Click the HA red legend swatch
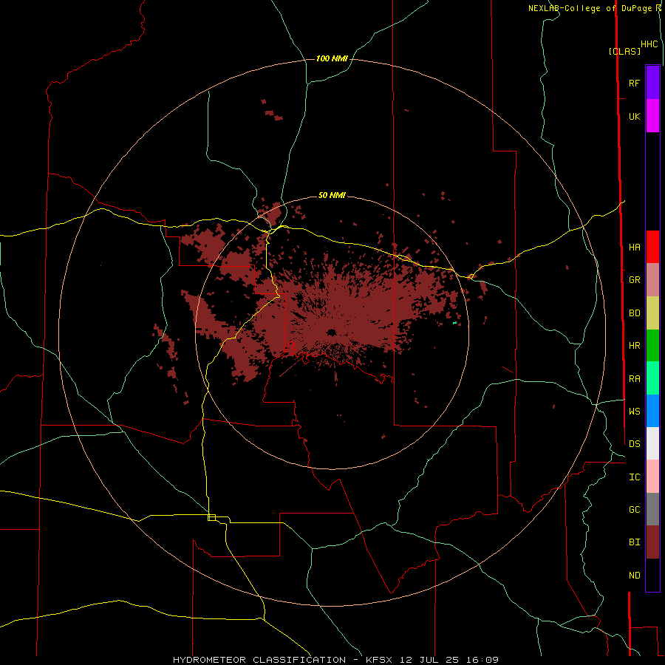Screen dimensions: 665x665 click(x=652, y=247)
